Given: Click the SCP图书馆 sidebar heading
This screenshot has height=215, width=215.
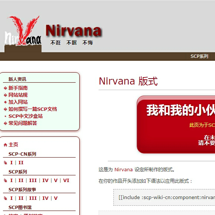Looking at the screenshot, I should (x=20, y=208).
